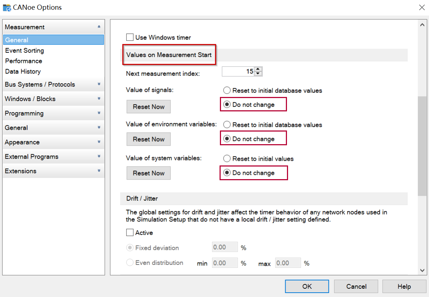Increase next measurement index with up arrow

(258, 69)
